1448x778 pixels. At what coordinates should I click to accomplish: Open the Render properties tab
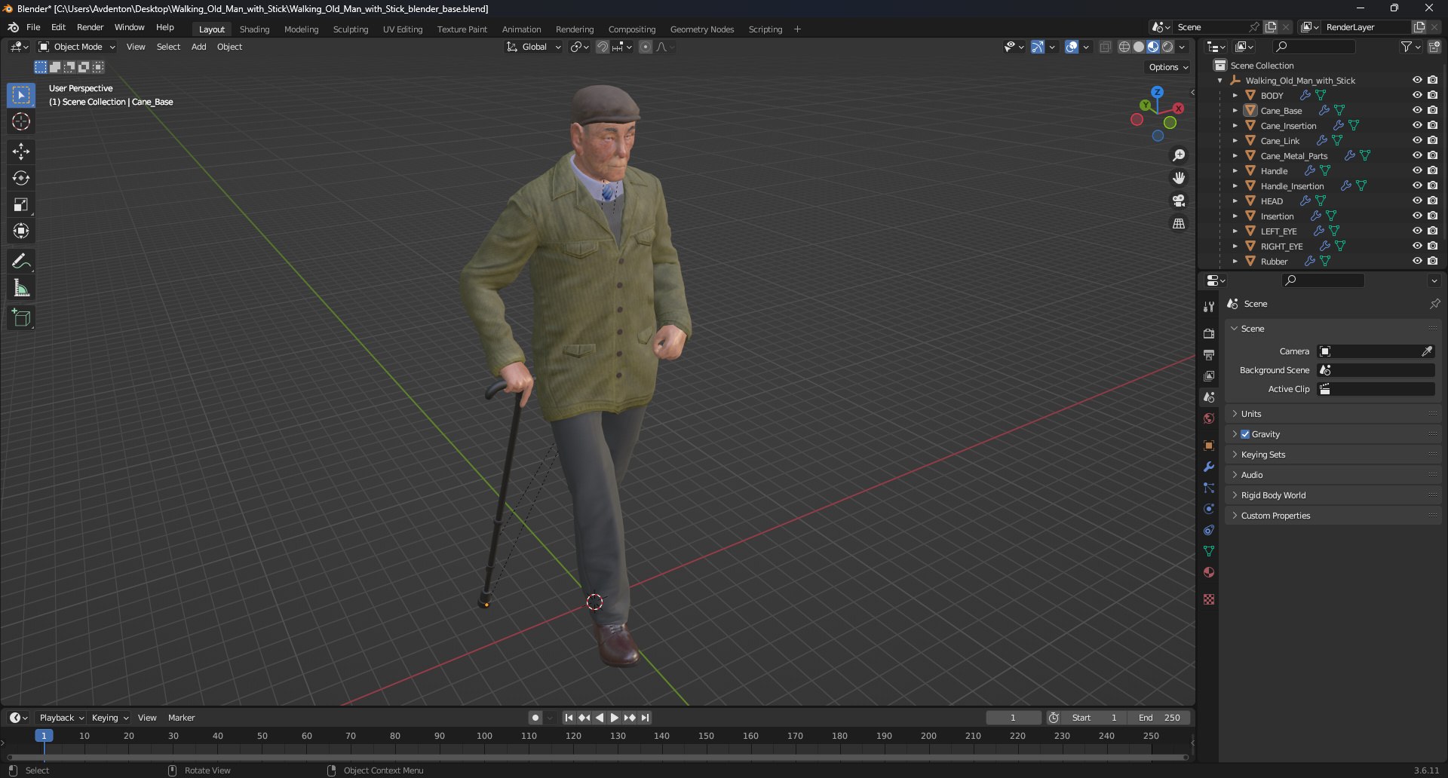coord(1209,334)
